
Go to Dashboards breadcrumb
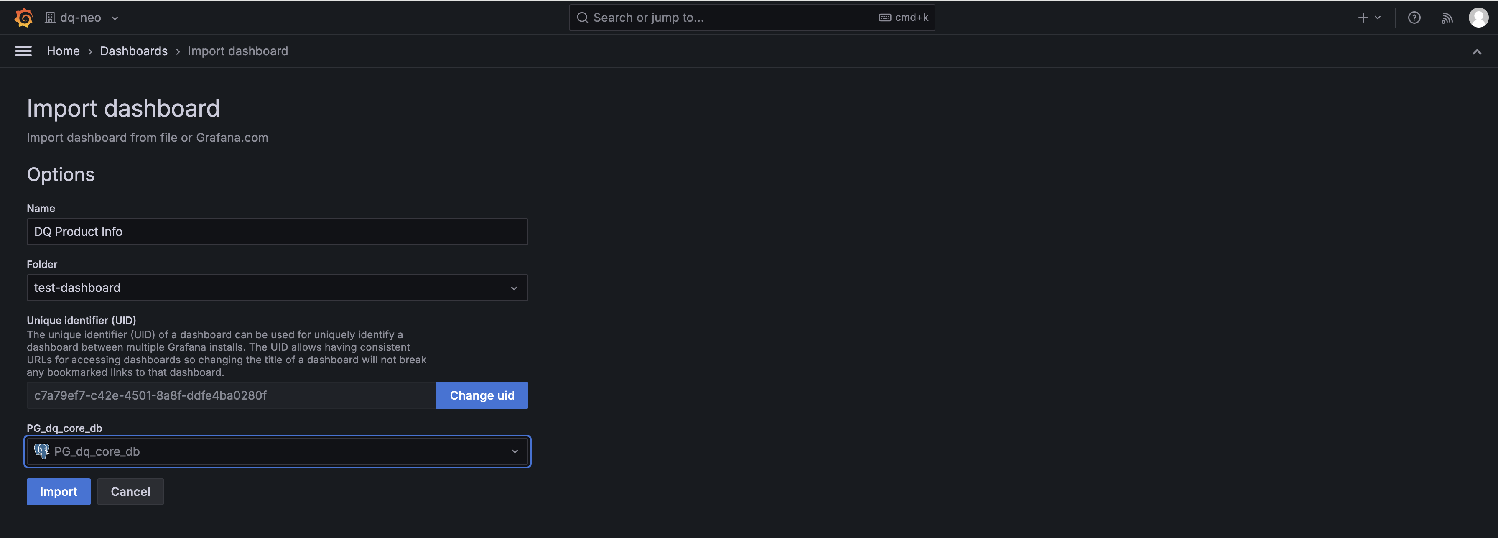134,51
